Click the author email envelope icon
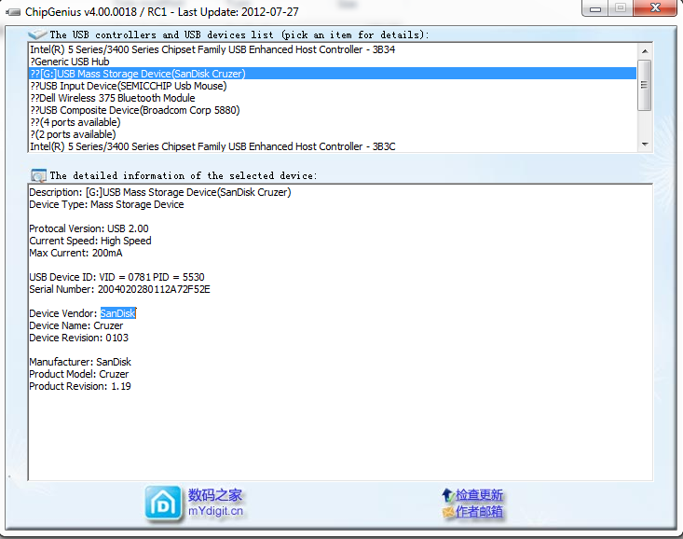This screenshot has height=539, width=683. (x=448, y=512)
